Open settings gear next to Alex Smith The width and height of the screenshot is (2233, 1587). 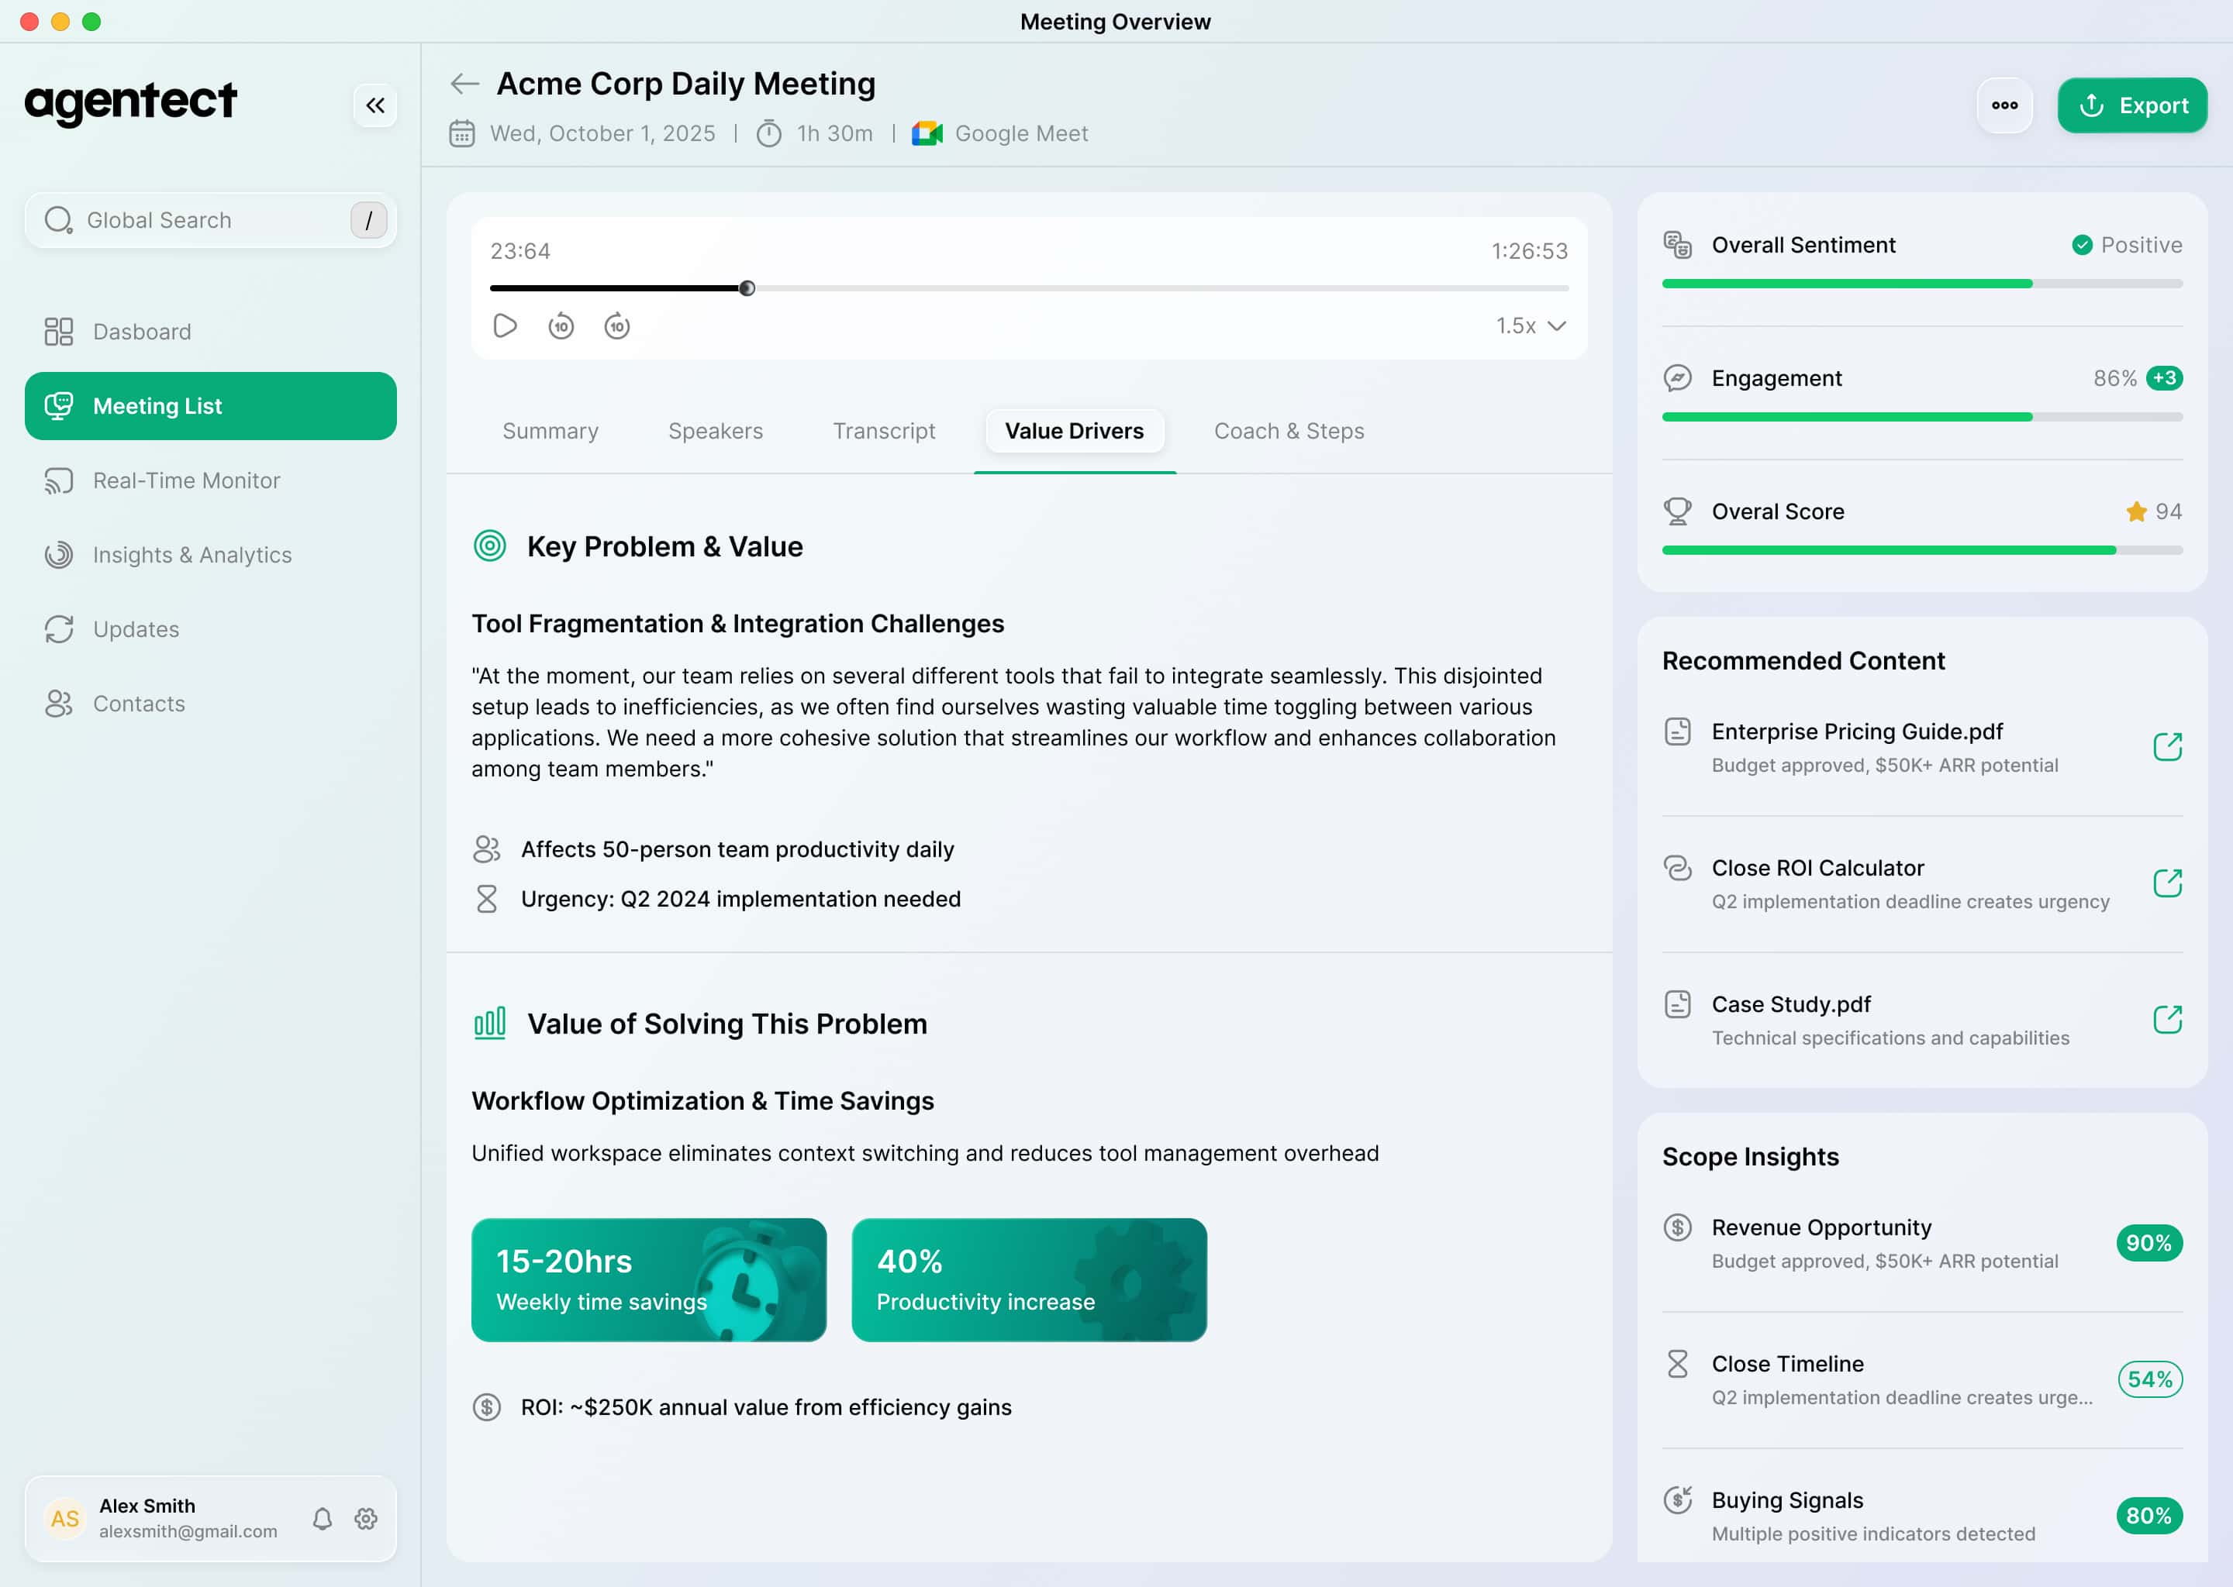pos(366,1519)
